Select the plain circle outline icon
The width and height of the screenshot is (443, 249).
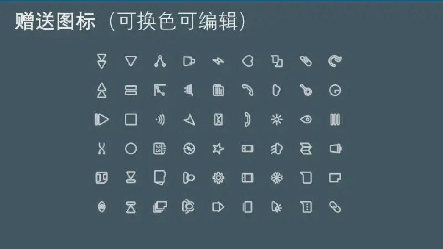[x=131, y=148]
